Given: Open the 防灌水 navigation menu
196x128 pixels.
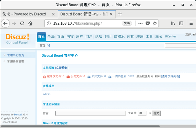Looking at the screenshot, I should (119, 36).
